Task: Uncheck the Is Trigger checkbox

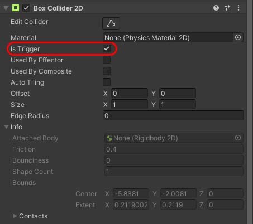Action: click(107, 48)
